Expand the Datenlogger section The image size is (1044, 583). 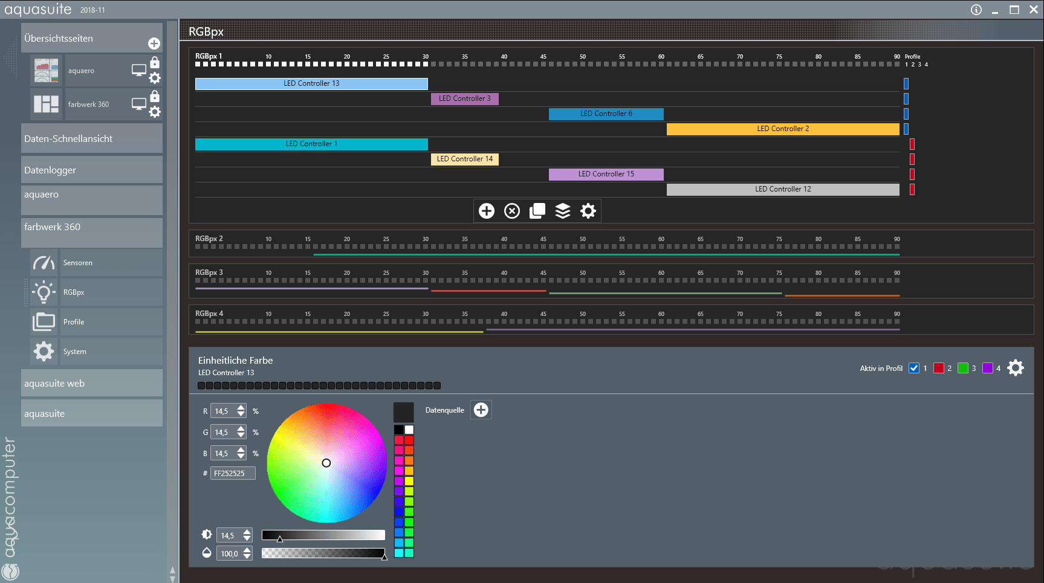92,170
